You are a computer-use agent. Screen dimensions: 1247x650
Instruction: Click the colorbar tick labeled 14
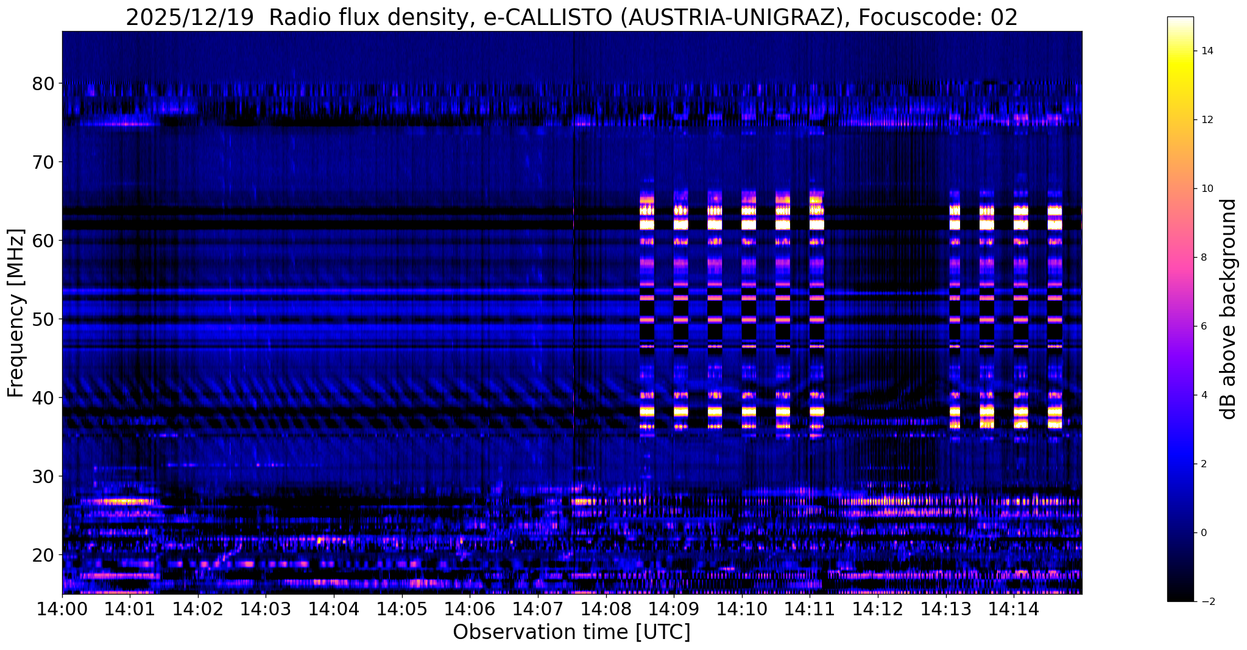1206,51
